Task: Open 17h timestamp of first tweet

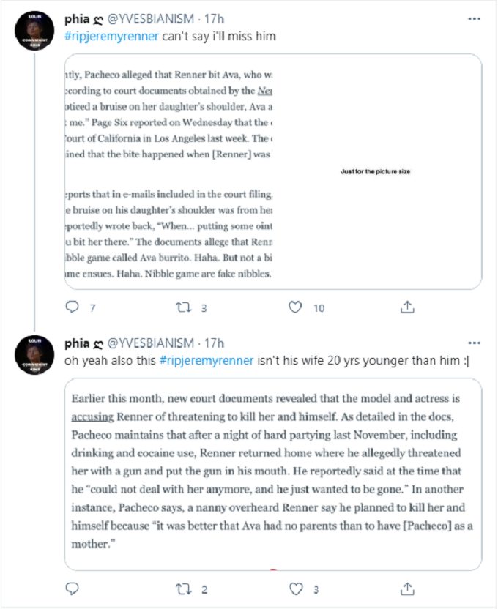Action: (214, 18)
